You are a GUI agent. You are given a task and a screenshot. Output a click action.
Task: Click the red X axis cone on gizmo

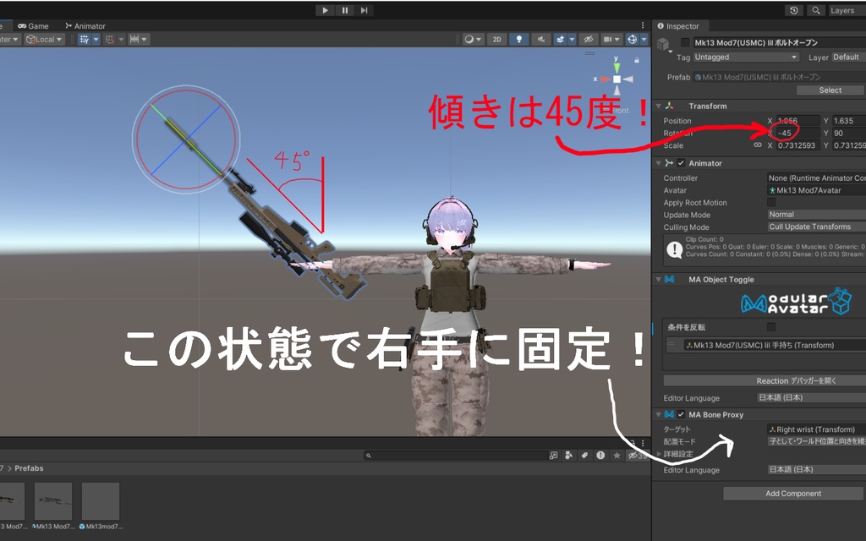606,79
